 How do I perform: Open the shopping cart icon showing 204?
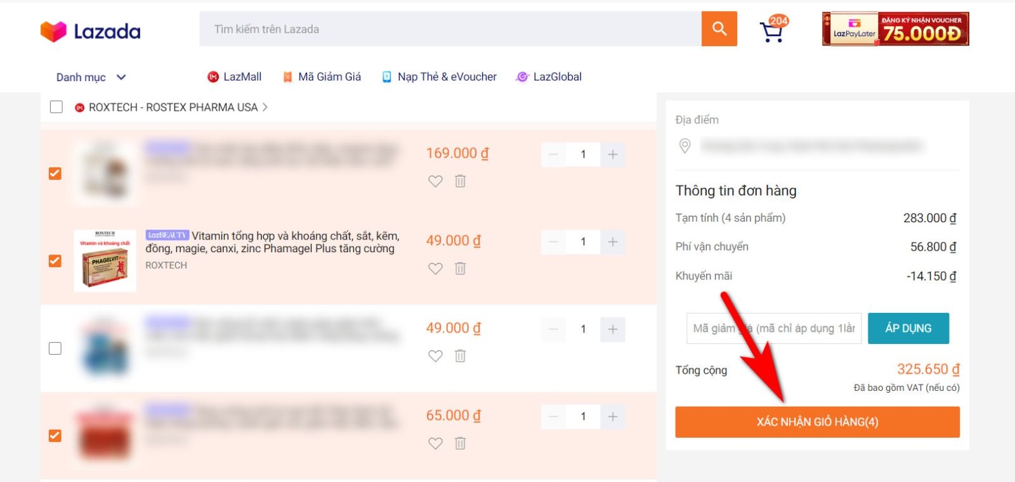[773, 29]
